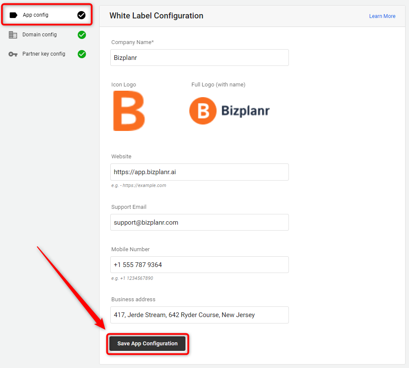
Task: Open the Partner key config section
Action: 47,54
